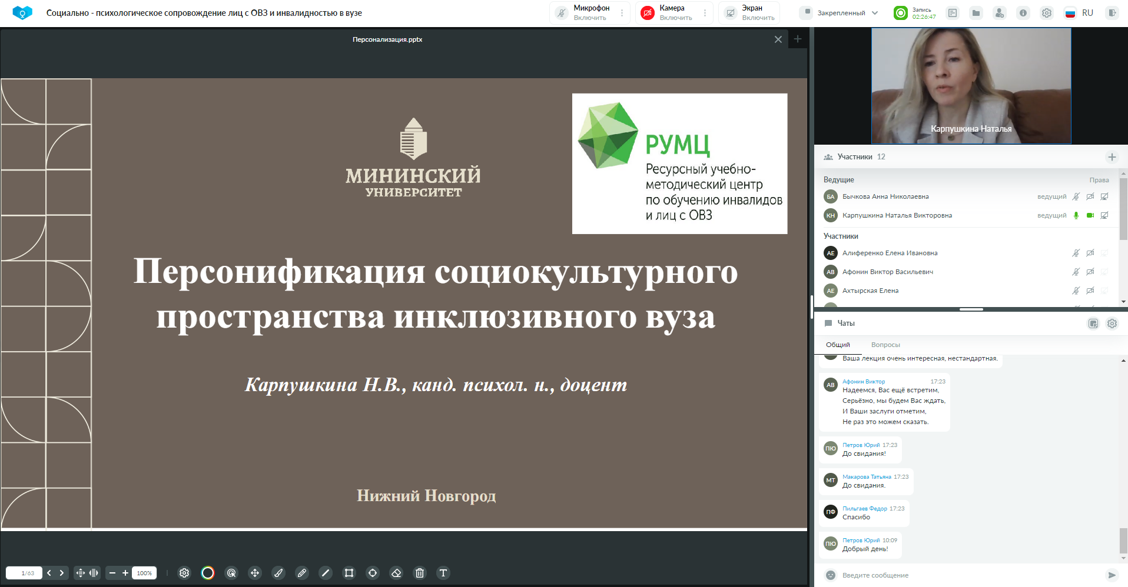Select the eraser tool in whiteboard toolbar
Image resolution: width=1128 pixels, height=587 pixels.
(396, 573)
